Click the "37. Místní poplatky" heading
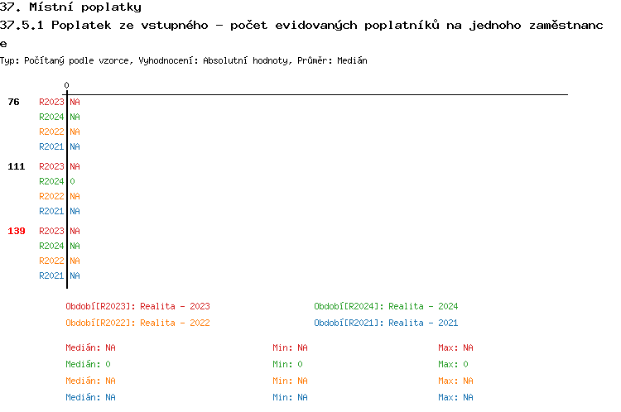621x412 pixels. [x=70, y=7]
